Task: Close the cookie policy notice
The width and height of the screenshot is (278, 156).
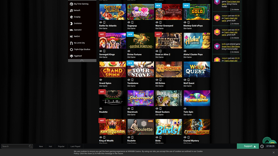Action: point(274,152)
